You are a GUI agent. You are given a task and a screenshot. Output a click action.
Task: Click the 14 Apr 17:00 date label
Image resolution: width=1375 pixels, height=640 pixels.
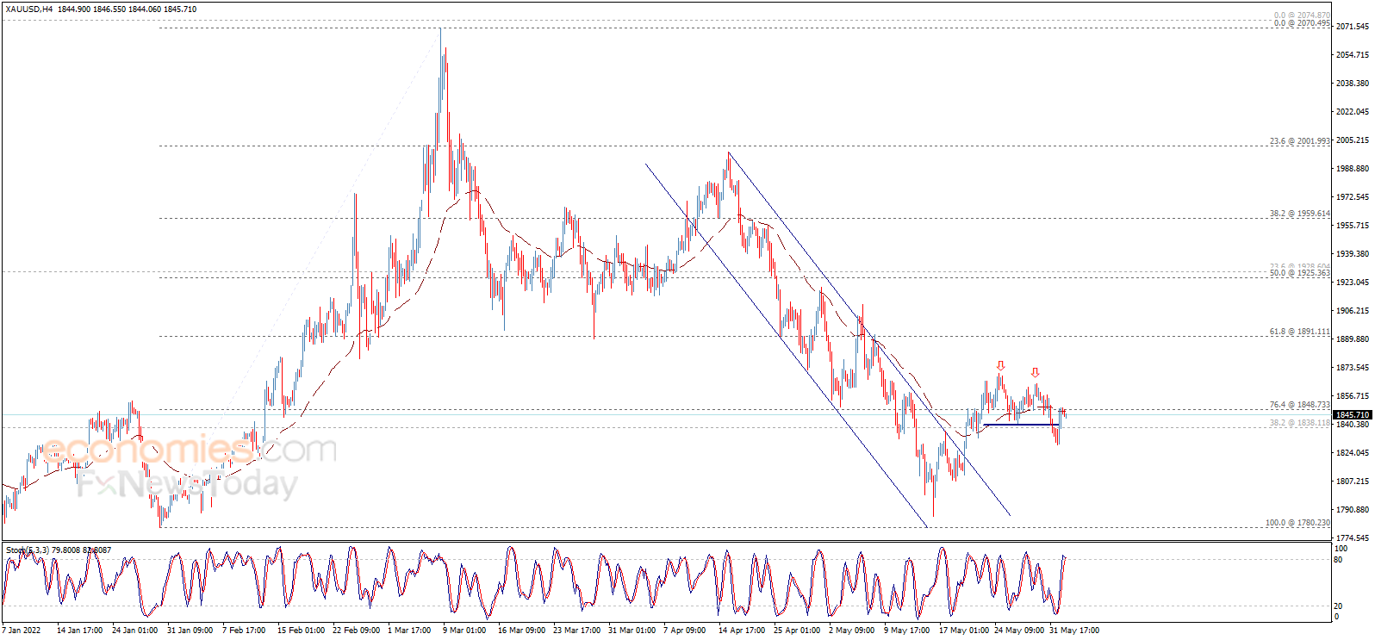[x=741, y=631]
